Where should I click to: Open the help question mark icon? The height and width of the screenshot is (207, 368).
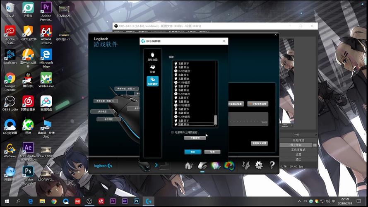(272, 165)
